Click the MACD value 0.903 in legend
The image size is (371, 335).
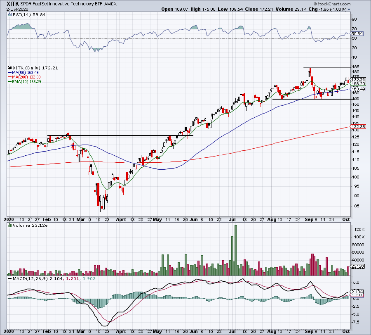coord(89,278)
